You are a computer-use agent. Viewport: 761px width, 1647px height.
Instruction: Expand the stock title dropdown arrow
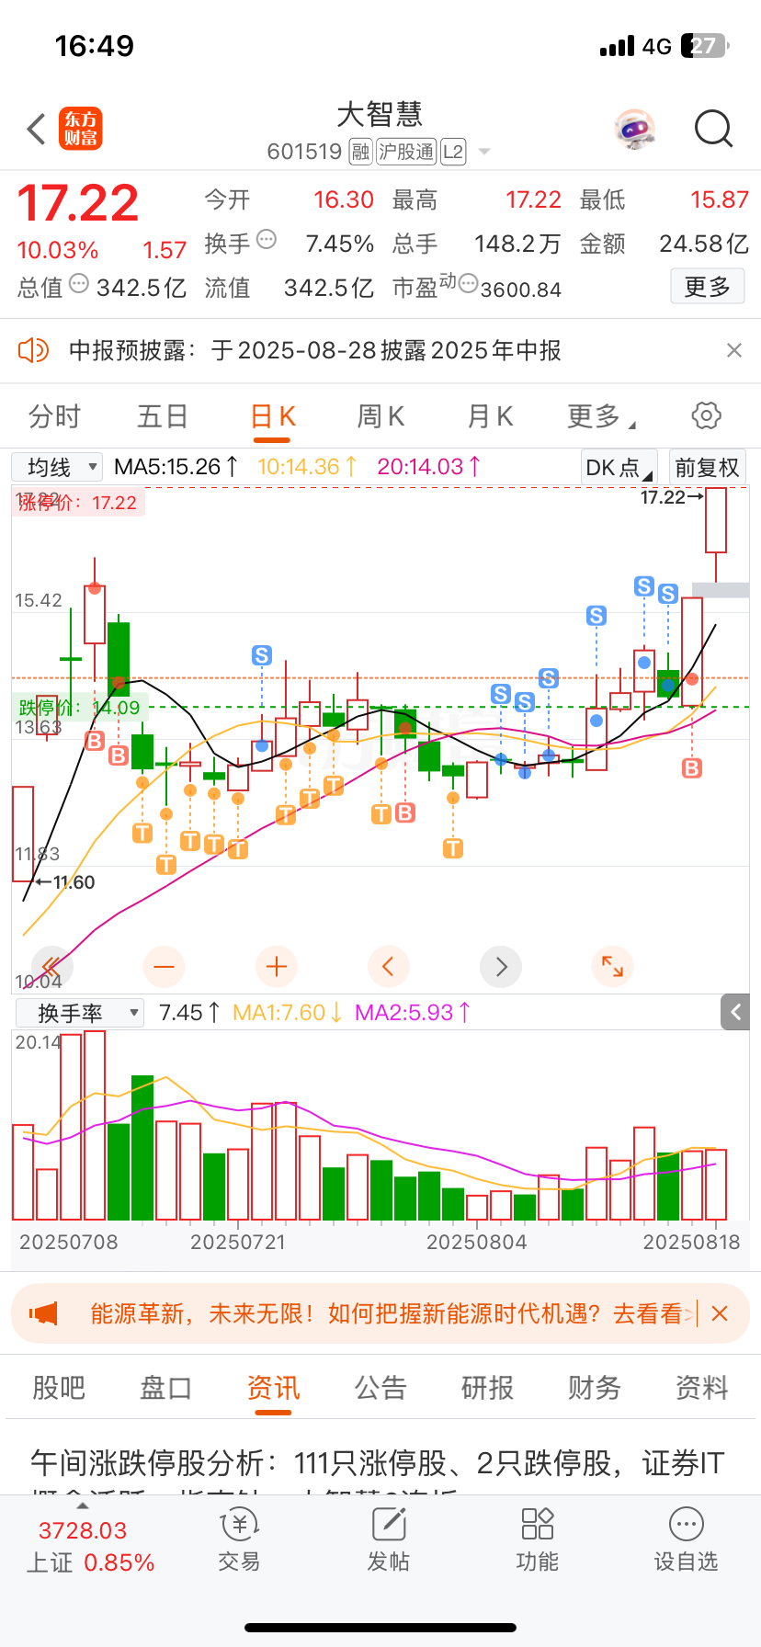(484, 152)
